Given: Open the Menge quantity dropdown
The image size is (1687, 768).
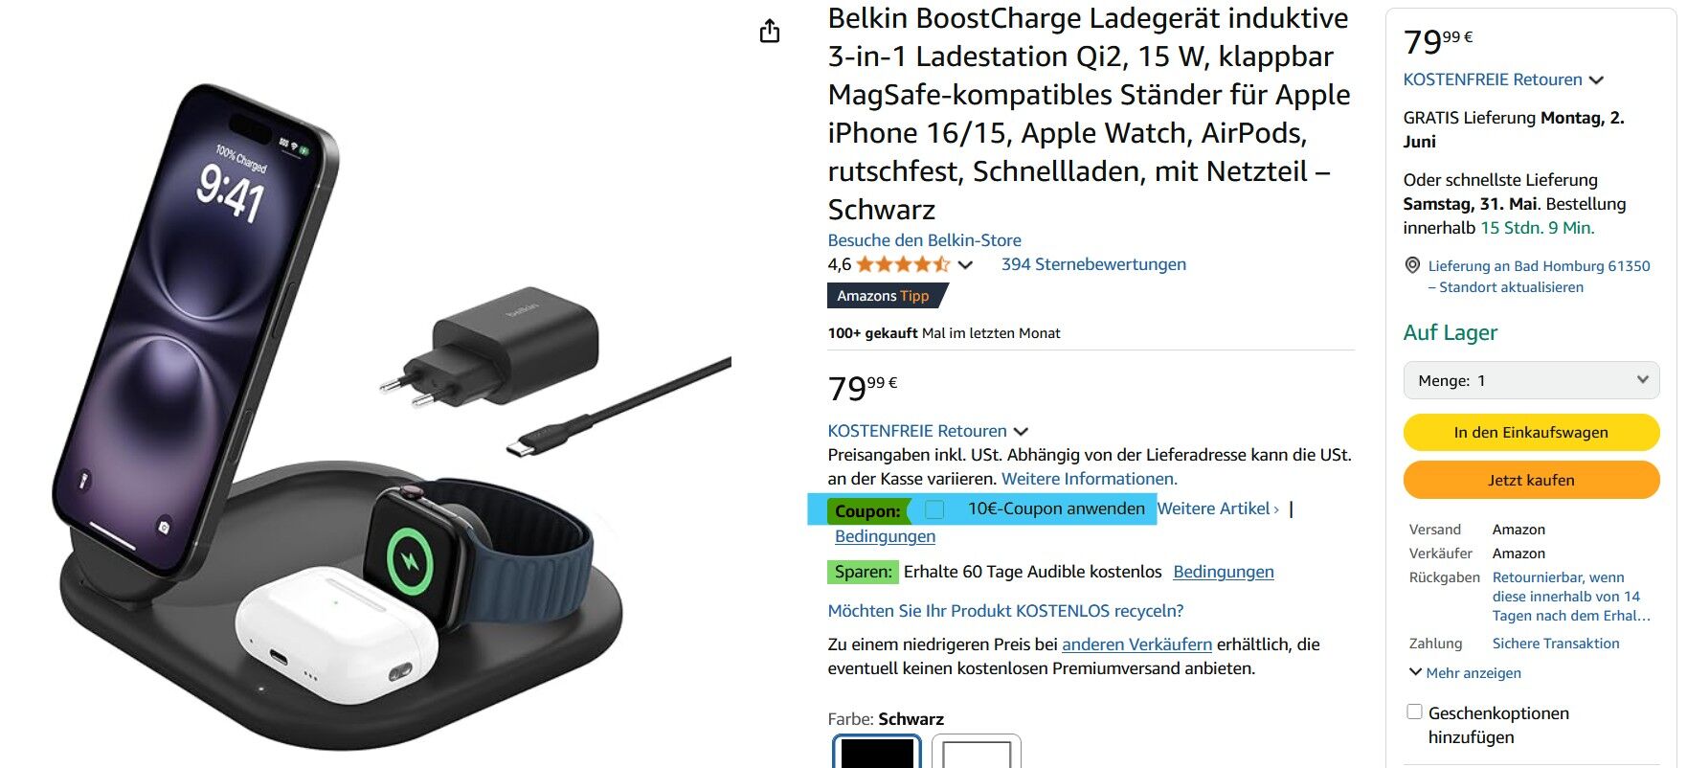Looking at the screenshot, I should (x=1531, y=380).
